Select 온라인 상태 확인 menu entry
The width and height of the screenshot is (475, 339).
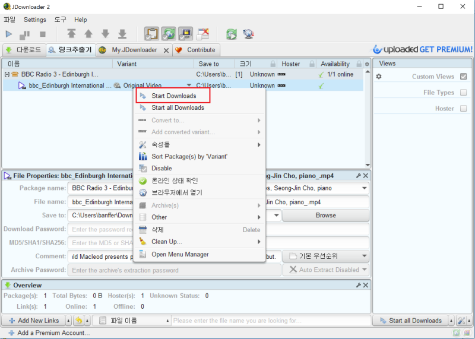coord(199,181)
